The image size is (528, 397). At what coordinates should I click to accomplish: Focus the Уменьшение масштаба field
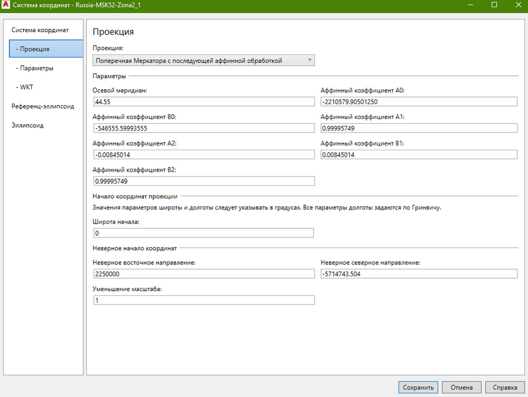(203, 300)
